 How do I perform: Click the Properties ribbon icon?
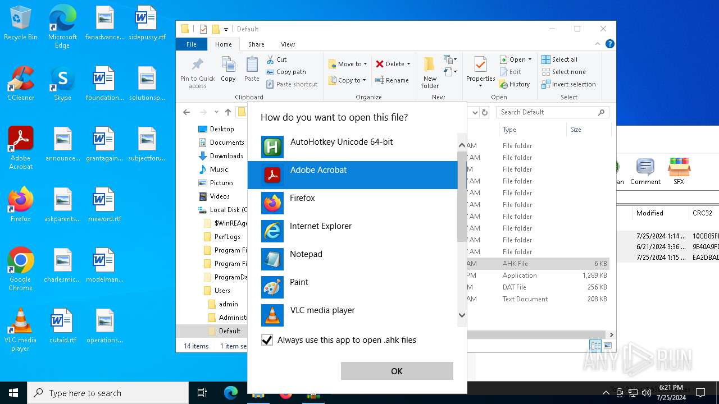(x=480, y=72)
